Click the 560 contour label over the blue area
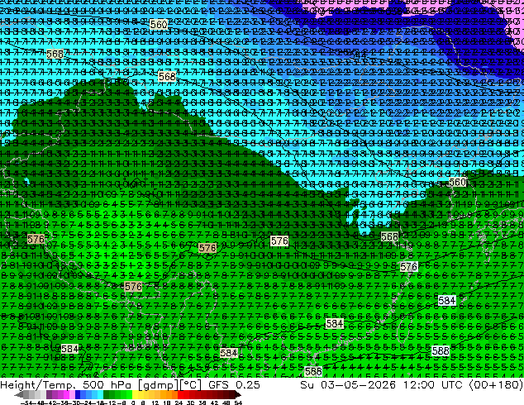This screenshot has width=524, height=405. click(x=159, y=25)
